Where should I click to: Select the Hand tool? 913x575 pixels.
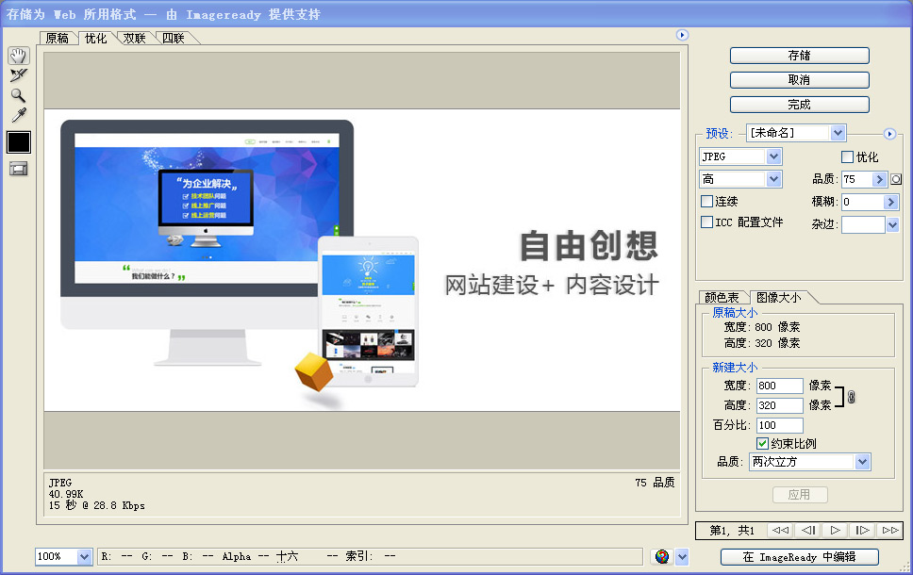(x=18, y=56)
